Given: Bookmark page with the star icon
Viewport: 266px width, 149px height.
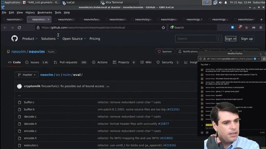Looking at the screenshot, I should [163, 28].
